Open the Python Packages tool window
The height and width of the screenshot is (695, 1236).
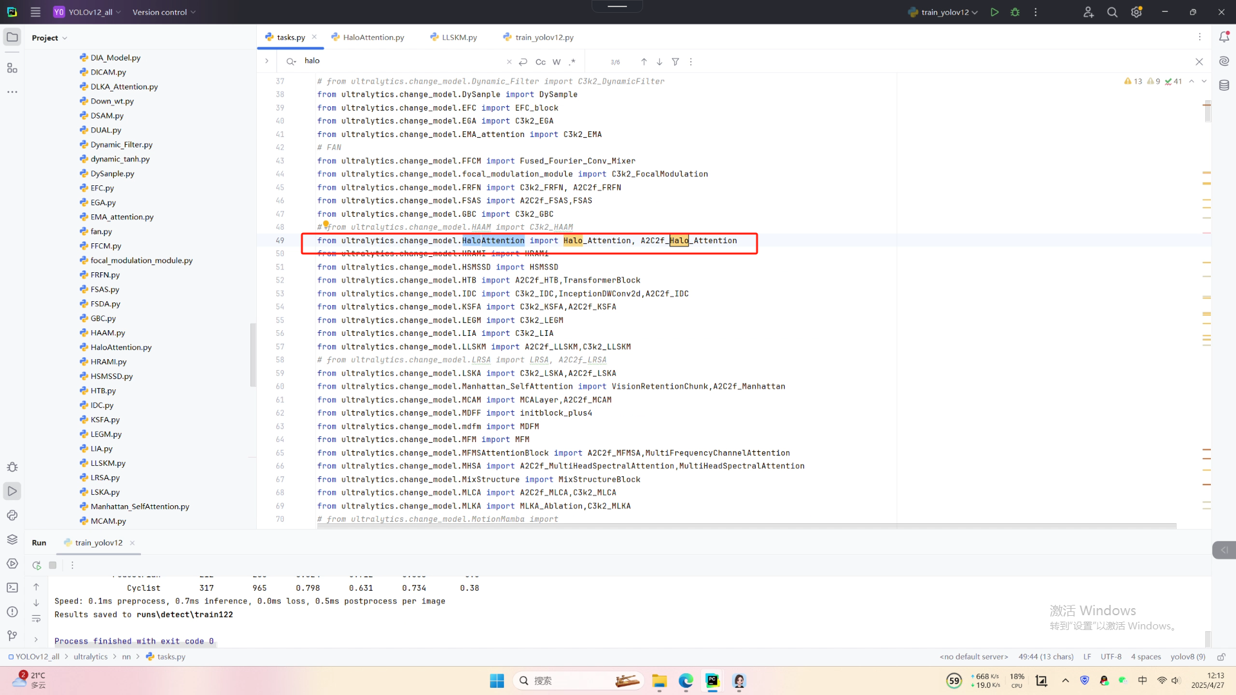(12, 539)
